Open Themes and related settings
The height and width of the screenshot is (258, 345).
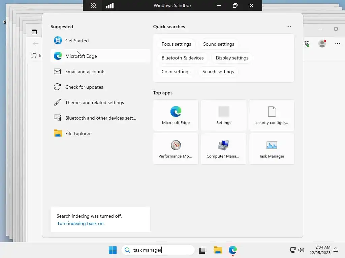tap(100, 102)
